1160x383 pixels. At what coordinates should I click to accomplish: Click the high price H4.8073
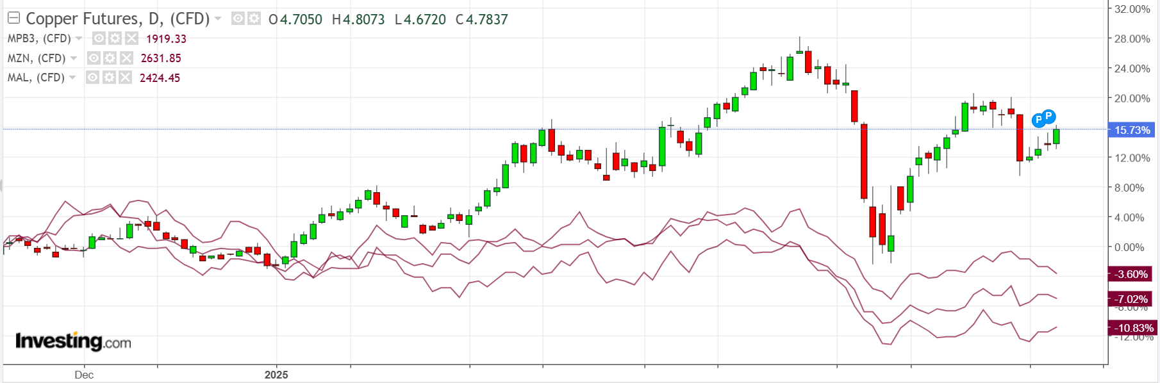tap(358, 20)
